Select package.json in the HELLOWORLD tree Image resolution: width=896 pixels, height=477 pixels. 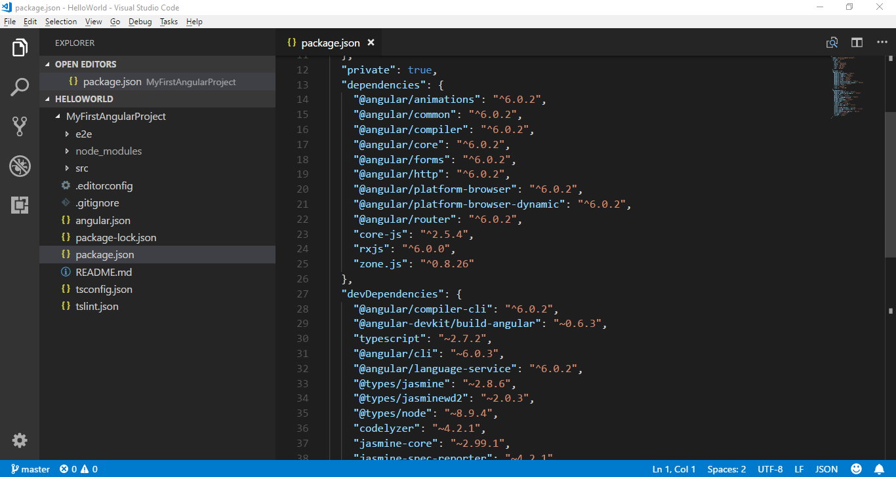point(157,255)
